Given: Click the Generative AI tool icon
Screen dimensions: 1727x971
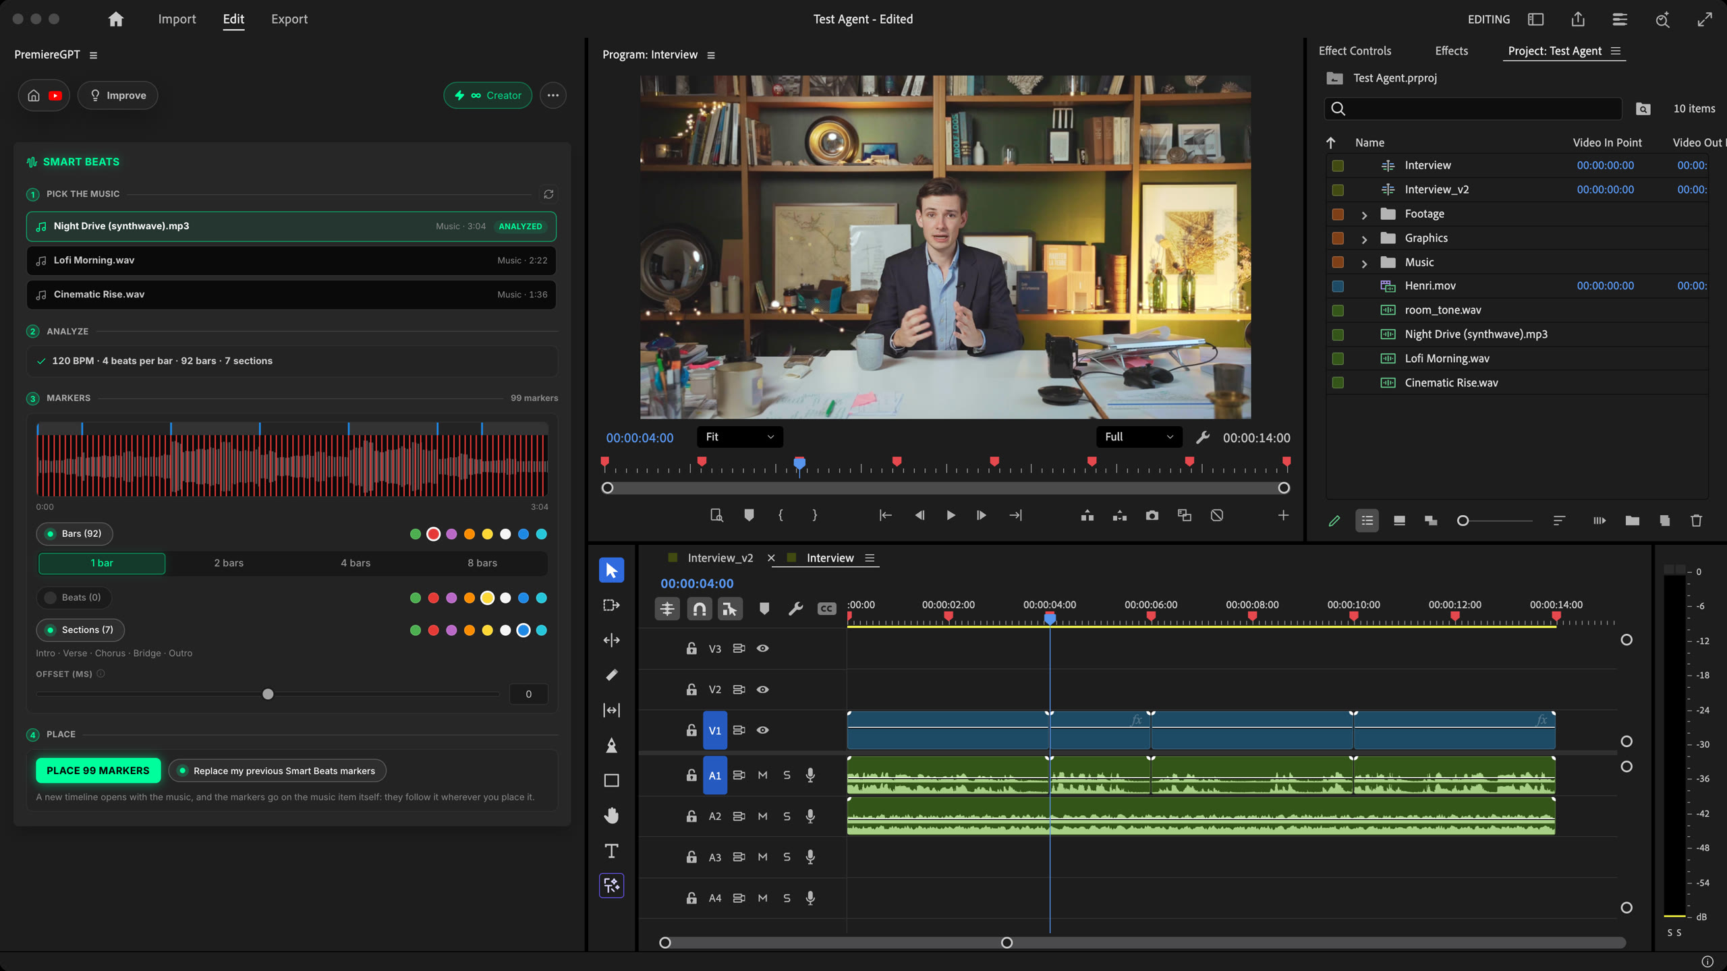Looking at the screenshot, I should 611,885.
